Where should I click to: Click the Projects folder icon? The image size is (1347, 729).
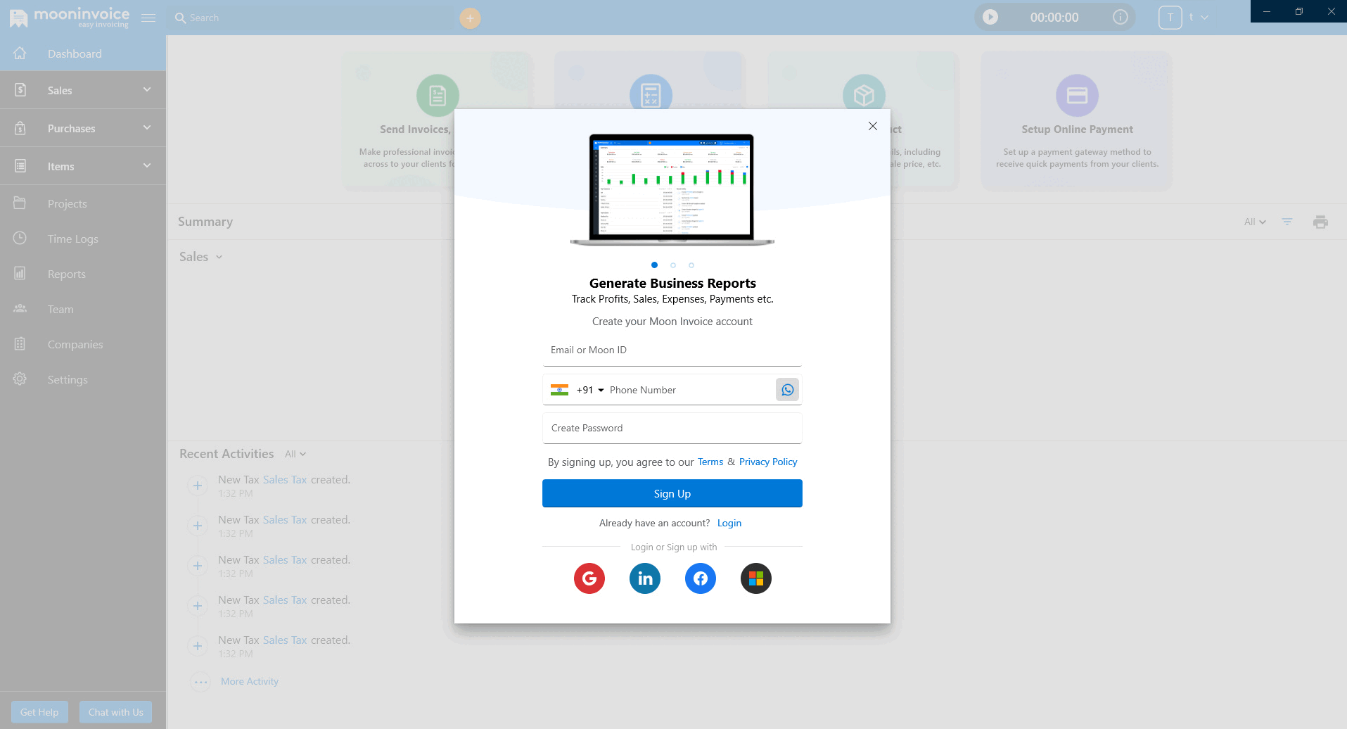[20, 203]
